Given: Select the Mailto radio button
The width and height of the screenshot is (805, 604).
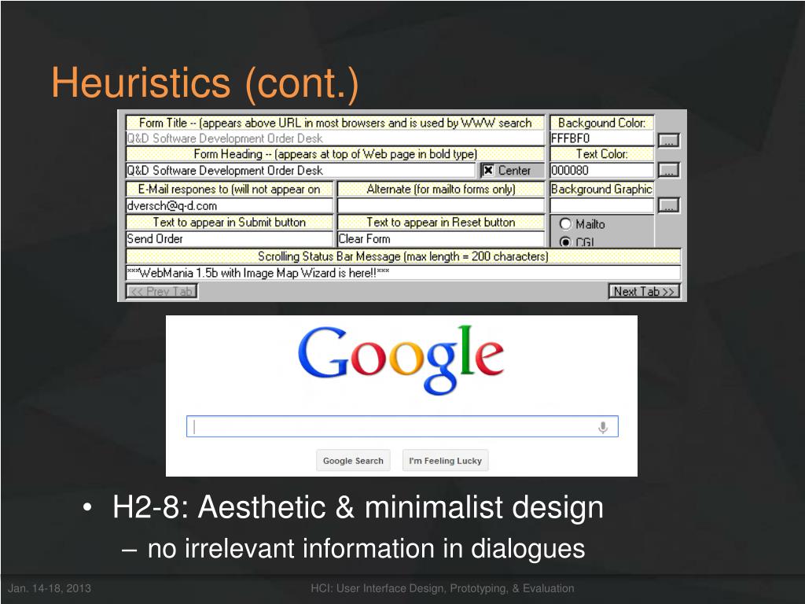Looking at the screenshot, I should [x=565, y=224].
